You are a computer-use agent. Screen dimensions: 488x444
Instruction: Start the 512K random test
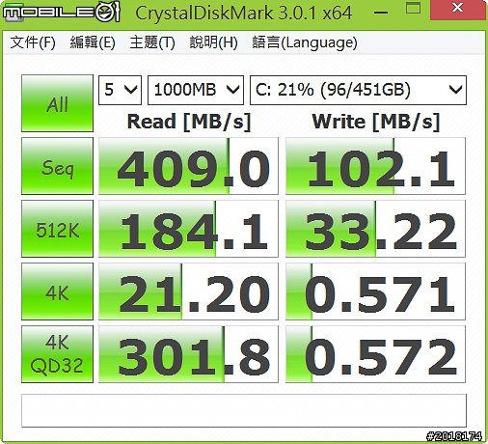57,229
